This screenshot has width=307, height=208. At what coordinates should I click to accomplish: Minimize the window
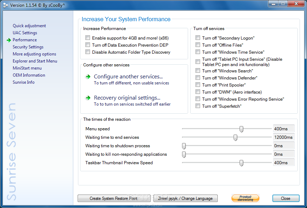pyautogui.click(x=273, y=4)
